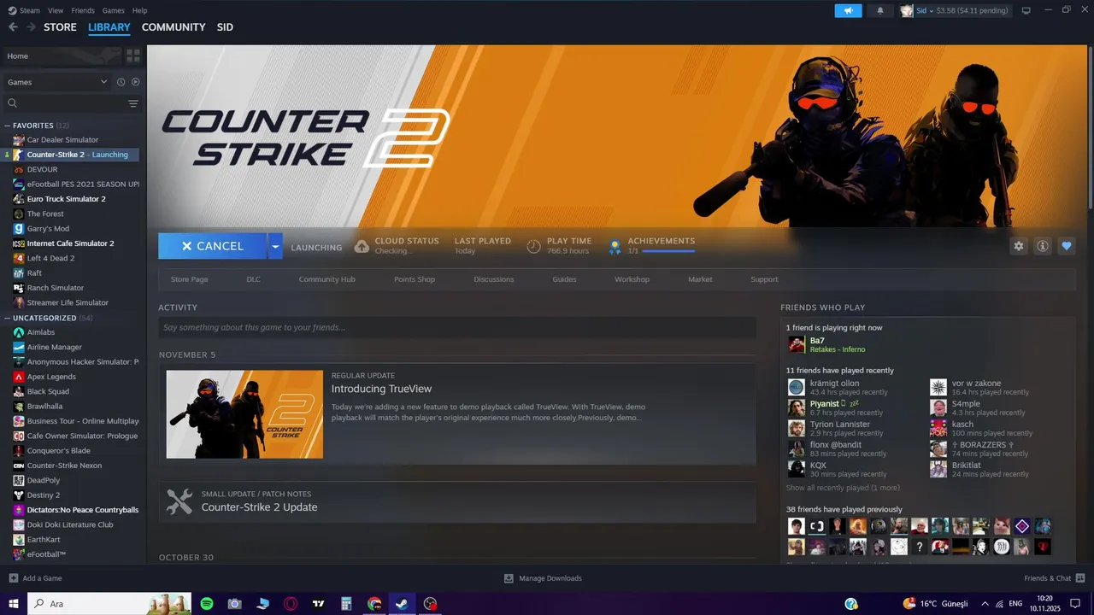This screenshot has height=615, width=1094.
Task: Open Manage Downloads
Action: click(x=543, y=578)
